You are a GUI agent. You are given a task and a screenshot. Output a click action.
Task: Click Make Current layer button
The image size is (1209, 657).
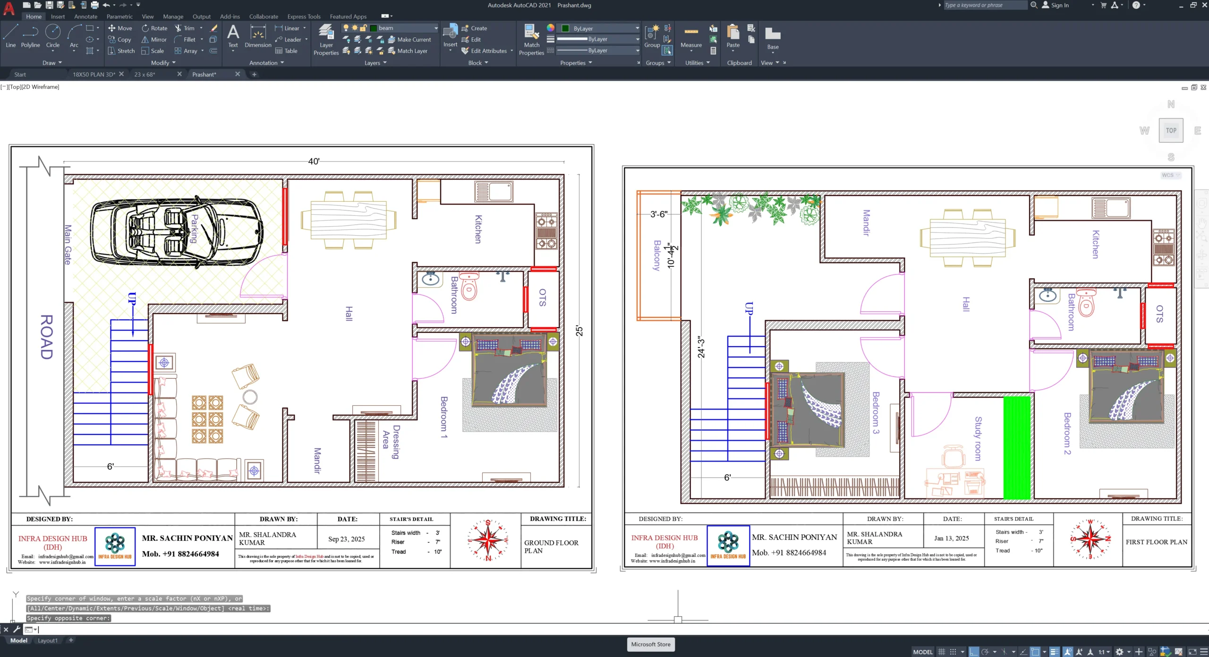409,40
